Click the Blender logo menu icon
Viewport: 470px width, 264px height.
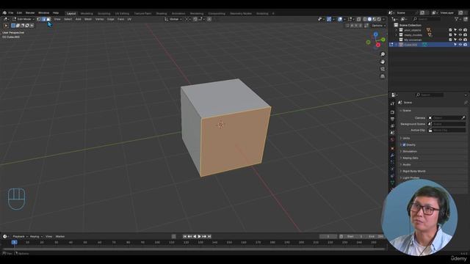pos(4,13)
